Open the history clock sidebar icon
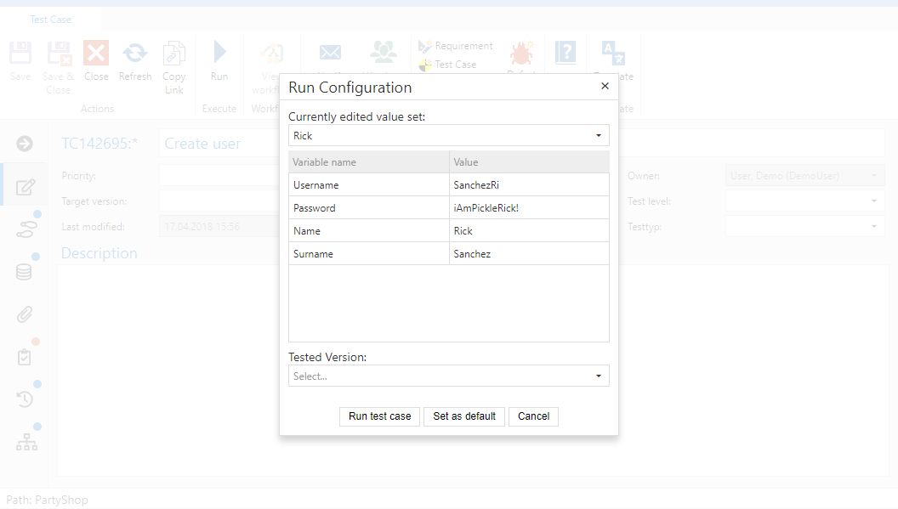This screenshot has height=509, width=898. click(25, 399)
